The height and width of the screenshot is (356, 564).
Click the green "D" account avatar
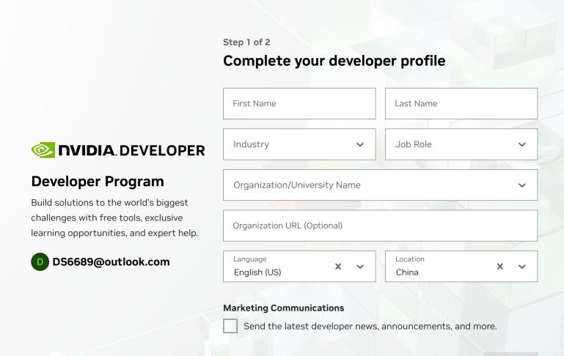pos(40,262)
